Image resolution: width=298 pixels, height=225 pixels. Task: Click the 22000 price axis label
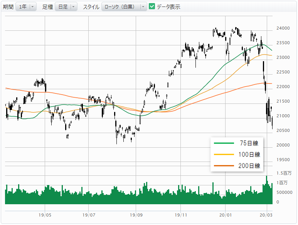tap(283, 87)
